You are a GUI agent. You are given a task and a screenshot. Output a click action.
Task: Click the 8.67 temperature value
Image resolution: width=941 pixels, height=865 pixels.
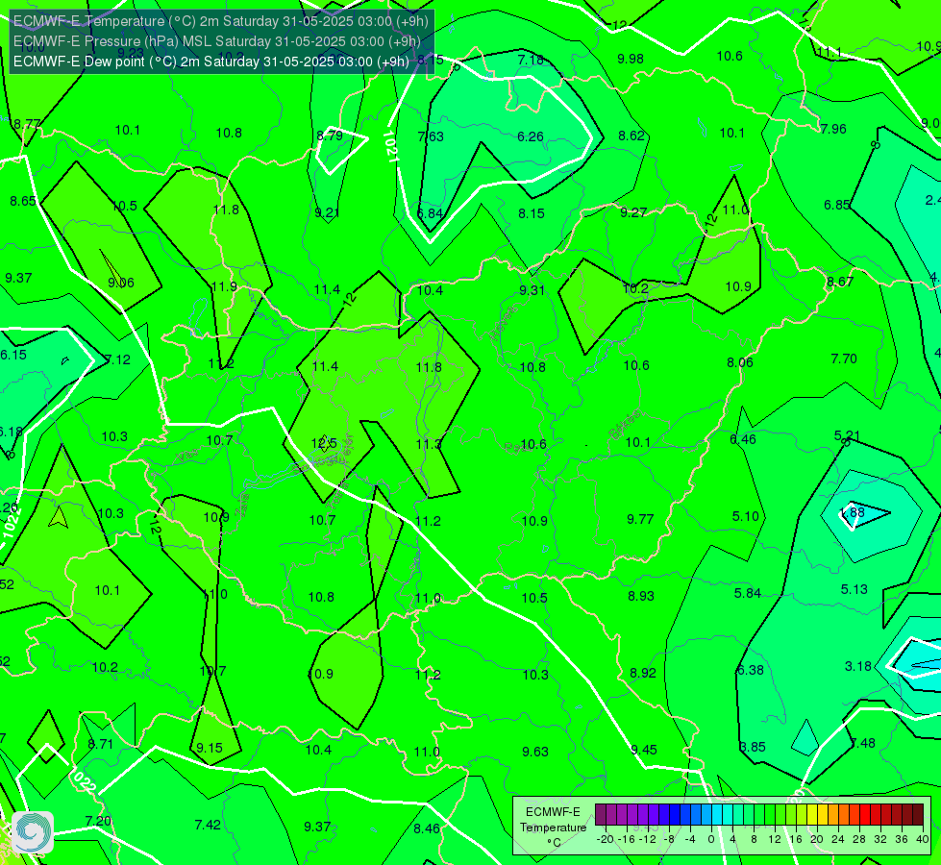pyautogui.click(x=839, y=282)
